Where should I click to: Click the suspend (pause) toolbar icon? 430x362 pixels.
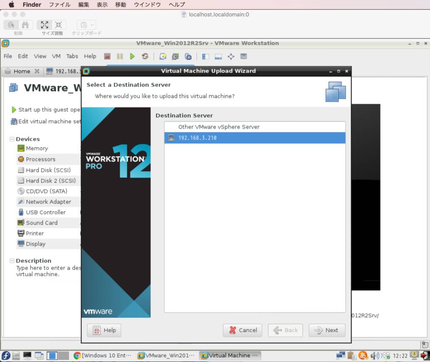click(120, 57)
